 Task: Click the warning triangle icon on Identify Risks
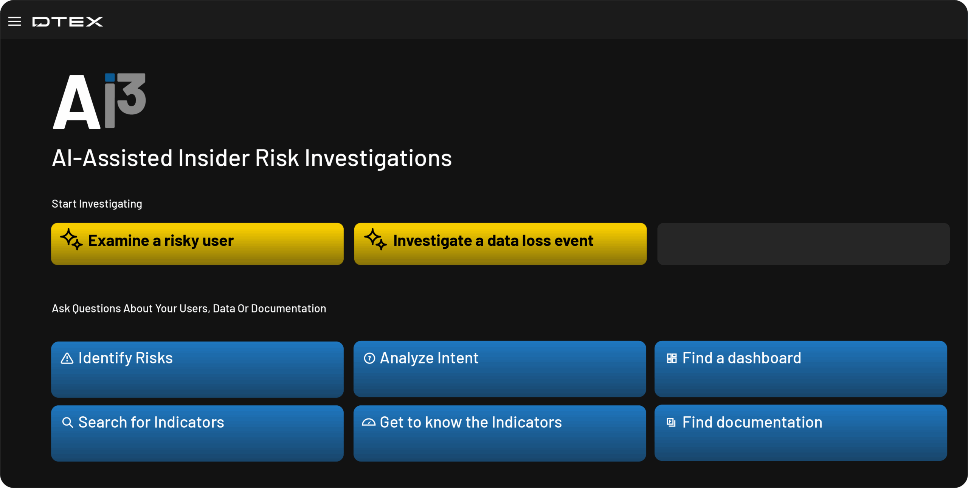click(67, 358)
